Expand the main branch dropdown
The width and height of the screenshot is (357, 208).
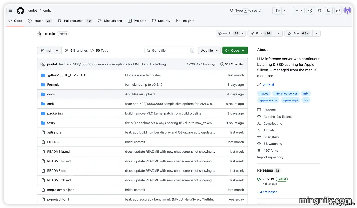pyautogui.click(x=49, y=51)
